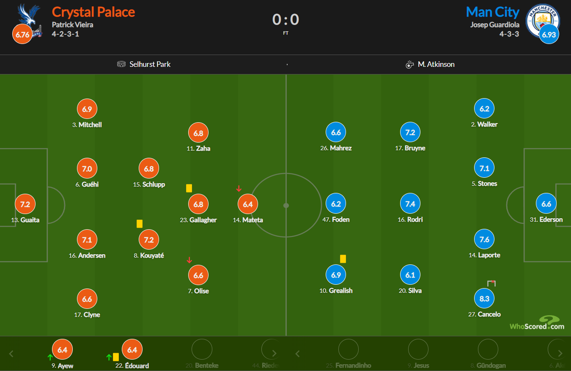
Task: Select substitute Édouard's rating circle
Action: click(132, 349)
